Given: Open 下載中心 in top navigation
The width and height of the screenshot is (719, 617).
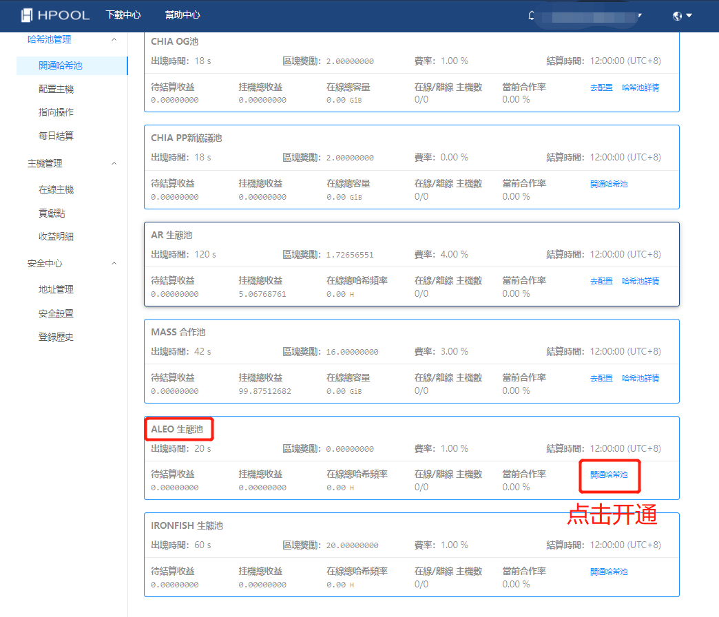Looking at the screenshot, I should 123,15.
